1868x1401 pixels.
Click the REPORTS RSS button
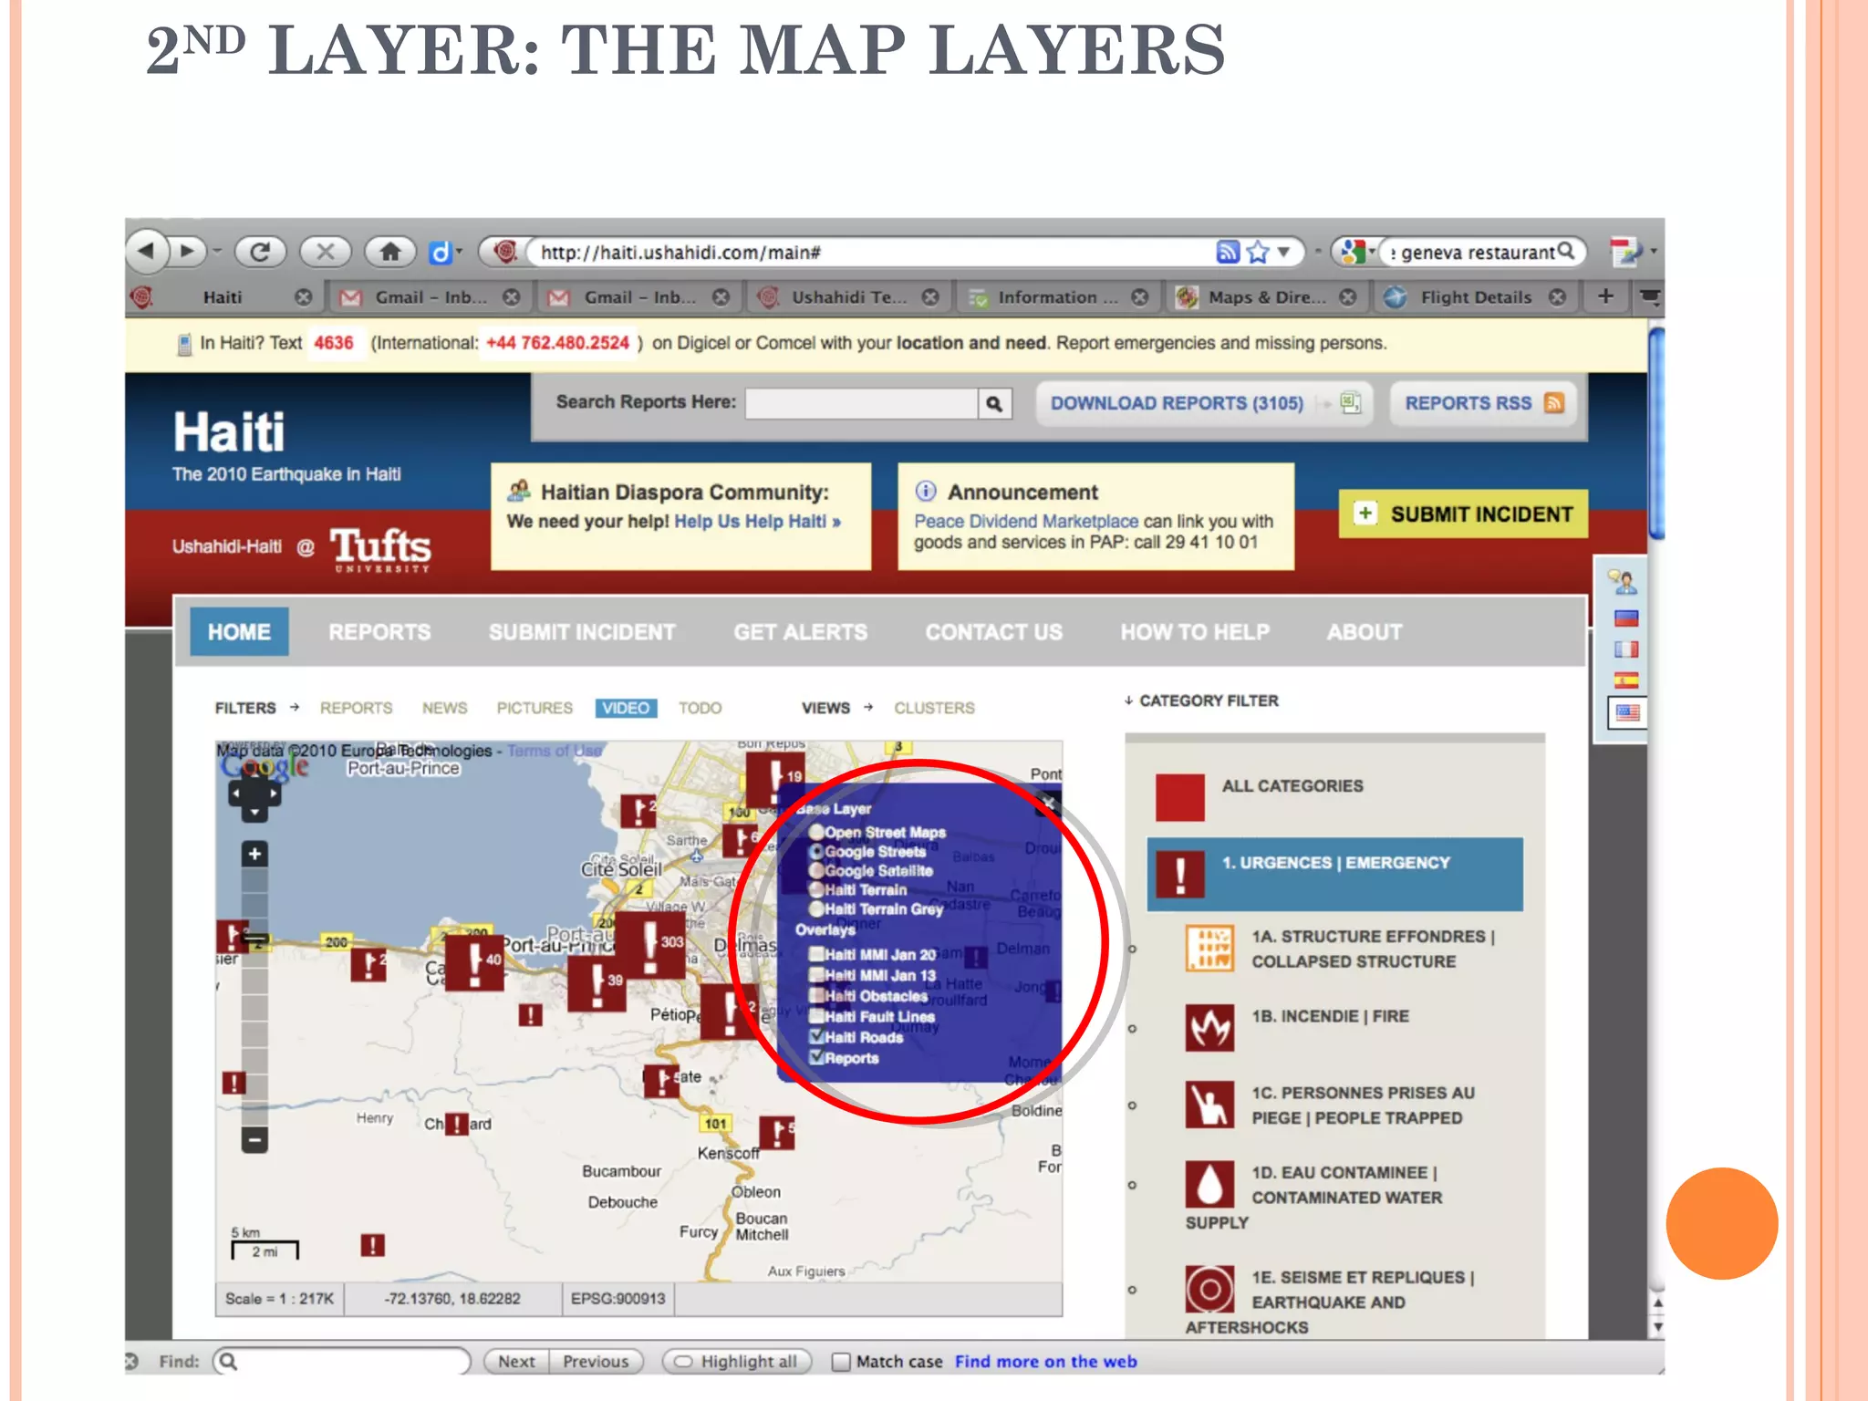pyautogui.click(x=1483, y=403)
